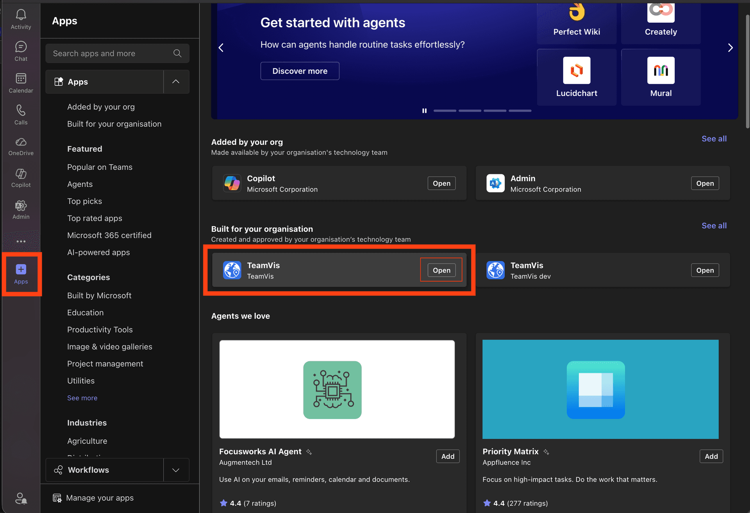Add the Focusworks AI Agent
The height and width of the screenshot is (513, 750).
(448, 456)
